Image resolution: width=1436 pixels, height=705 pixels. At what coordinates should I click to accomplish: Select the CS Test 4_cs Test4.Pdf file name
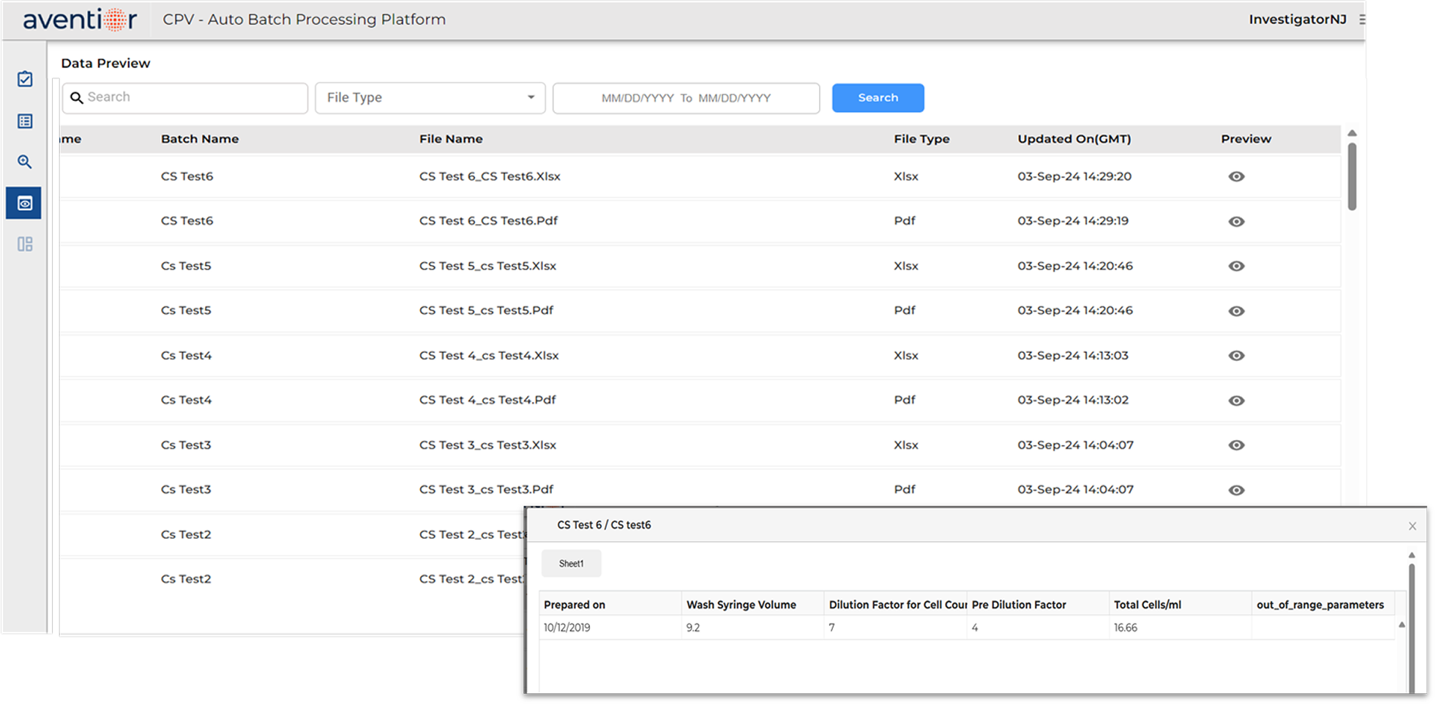487,400
